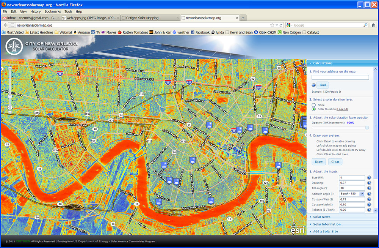Click solar site marker by S Claiborne Ave
Screen dimensions: 379x248
pyautogui.click(x=193, y=160)
